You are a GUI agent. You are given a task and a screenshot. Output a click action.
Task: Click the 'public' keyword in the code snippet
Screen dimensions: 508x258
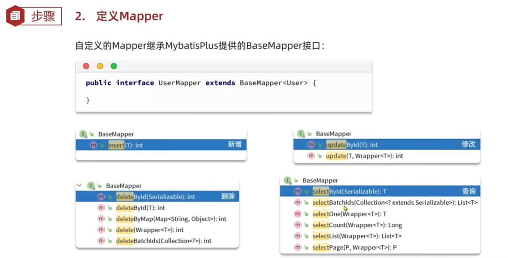pyautogui.click(x=98, y=83)
